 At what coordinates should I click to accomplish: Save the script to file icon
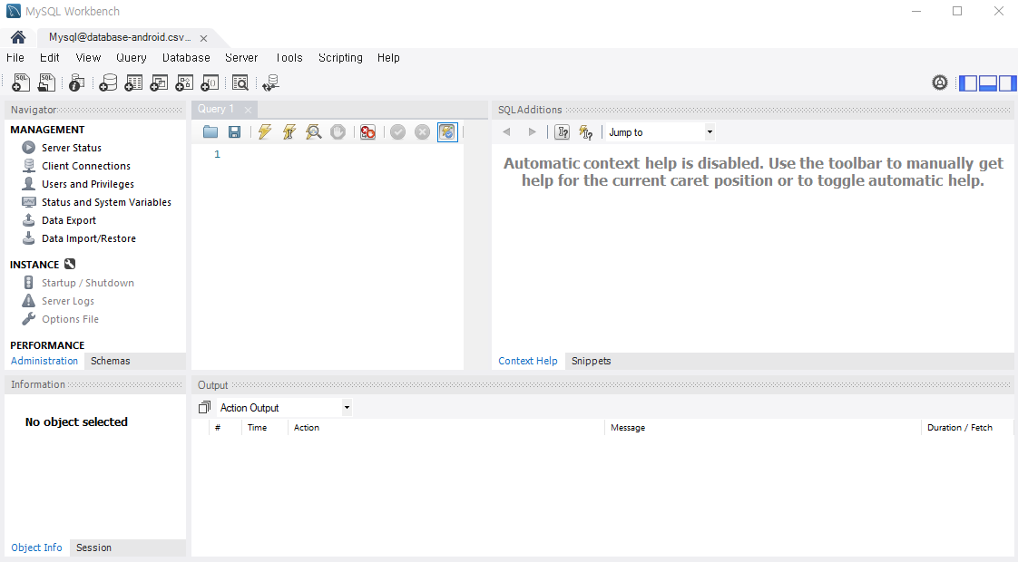(x=234, y=131)
